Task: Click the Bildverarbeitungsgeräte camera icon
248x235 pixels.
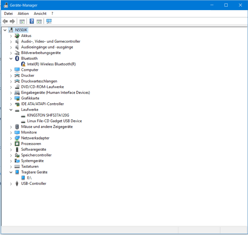Action: pos(17,53)
